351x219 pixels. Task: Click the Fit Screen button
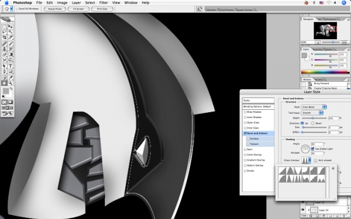pos(78,9)
